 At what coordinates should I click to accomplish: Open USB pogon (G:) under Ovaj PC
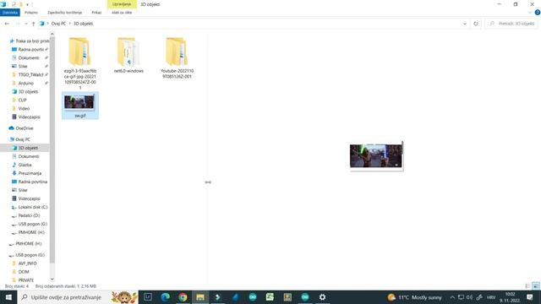(32, 224)
